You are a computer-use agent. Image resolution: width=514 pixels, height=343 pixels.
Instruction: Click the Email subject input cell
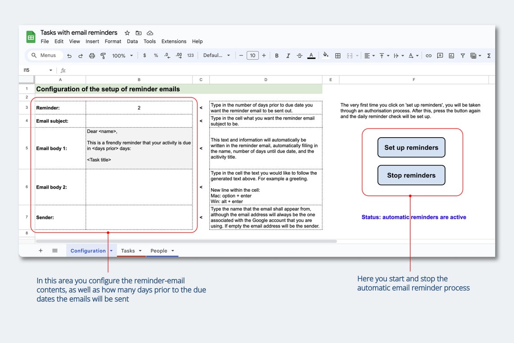tap(139, 121)
